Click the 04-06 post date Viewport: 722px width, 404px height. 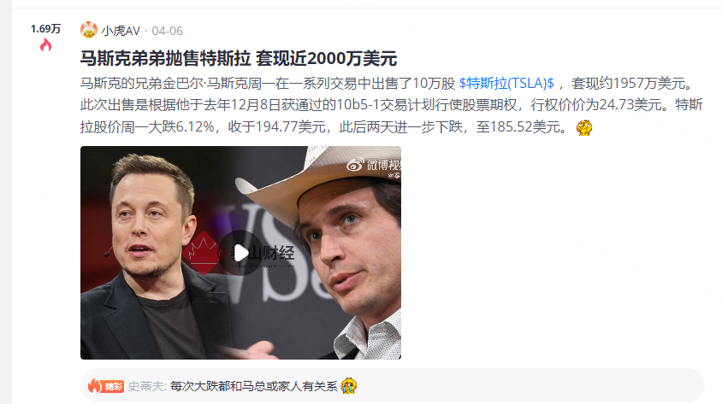click(x=167, y=31)
